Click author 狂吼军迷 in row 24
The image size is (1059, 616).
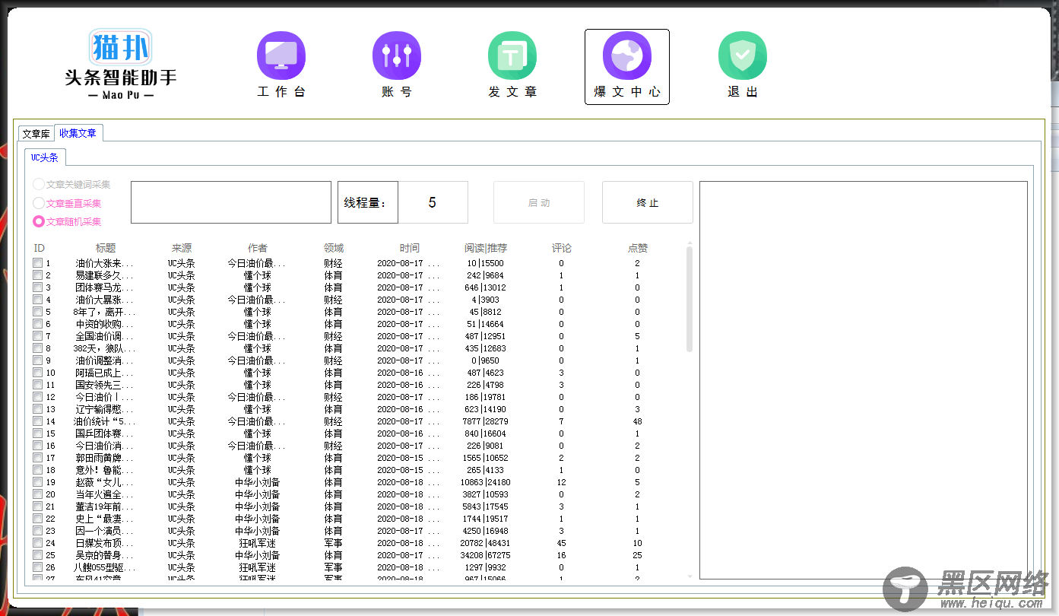tap(257, 543)
